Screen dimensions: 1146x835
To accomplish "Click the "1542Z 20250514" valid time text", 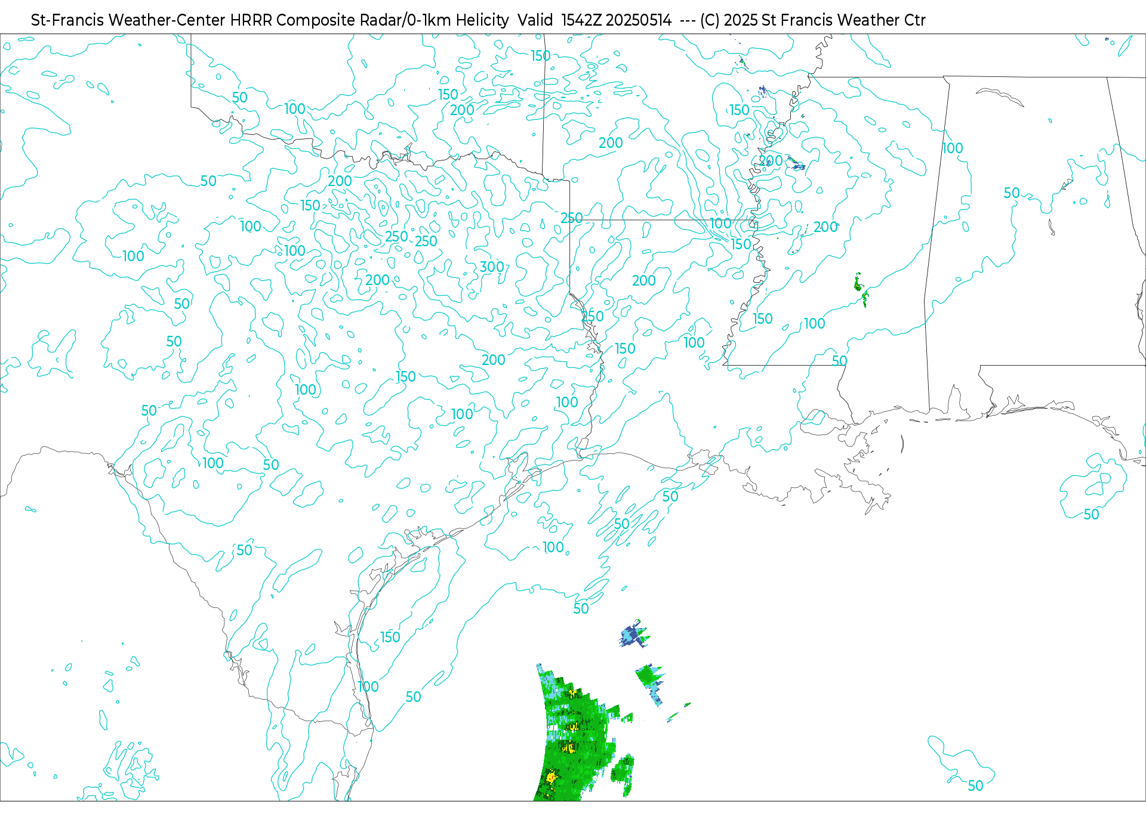I will point(617,20).
